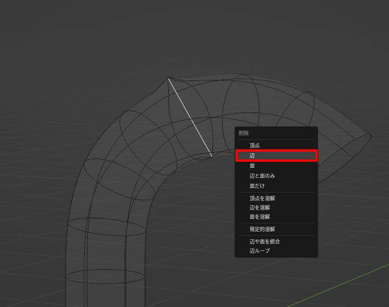Select 面だけ from the delete menu
Viewport: 389px width, 307px height.
coord(257,186)
